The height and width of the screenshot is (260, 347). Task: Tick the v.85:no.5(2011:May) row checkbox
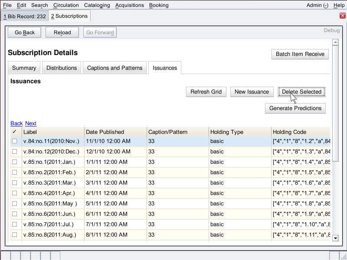click(15, 204)
